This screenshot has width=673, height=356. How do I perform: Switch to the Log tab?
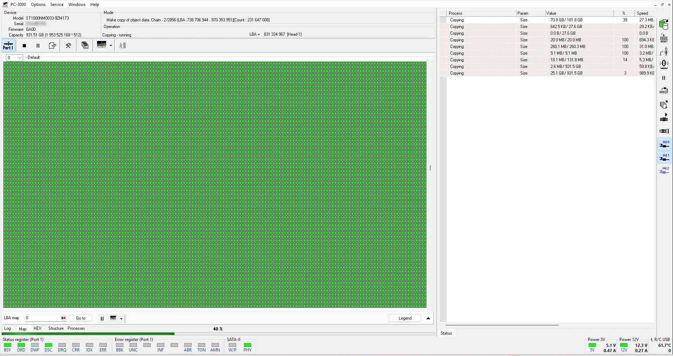7,328
